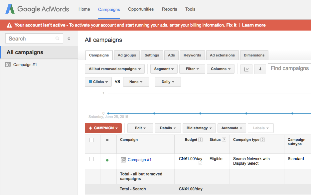Image resolution: width=311 pixels, height=195 pixels.
Task: Open the None comparison metric dropdown
Action: [x=136, y=82]
